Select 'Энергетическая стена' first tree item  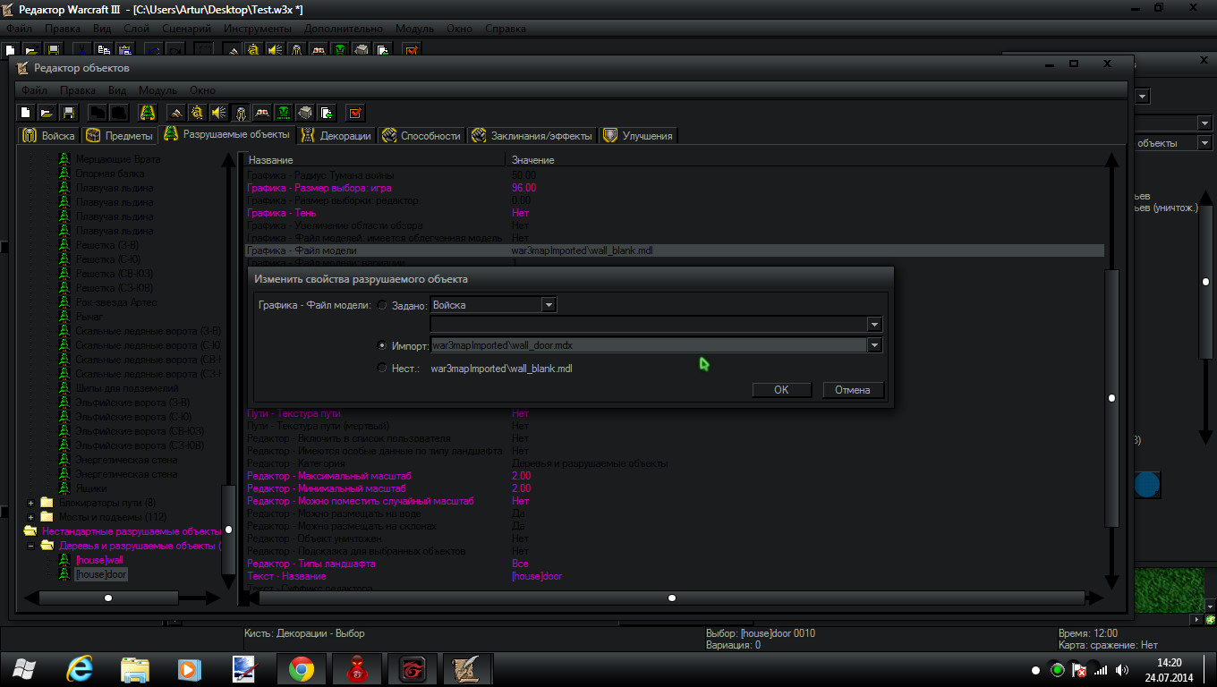[x=126, y=460]
